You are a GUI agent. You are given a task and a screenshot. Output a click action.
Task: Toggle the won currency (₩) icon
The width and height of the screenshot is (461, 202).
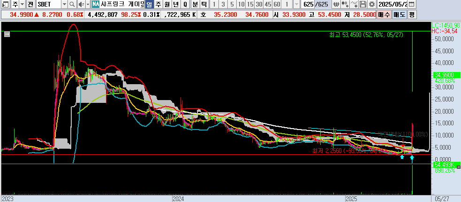coord(335,4)
